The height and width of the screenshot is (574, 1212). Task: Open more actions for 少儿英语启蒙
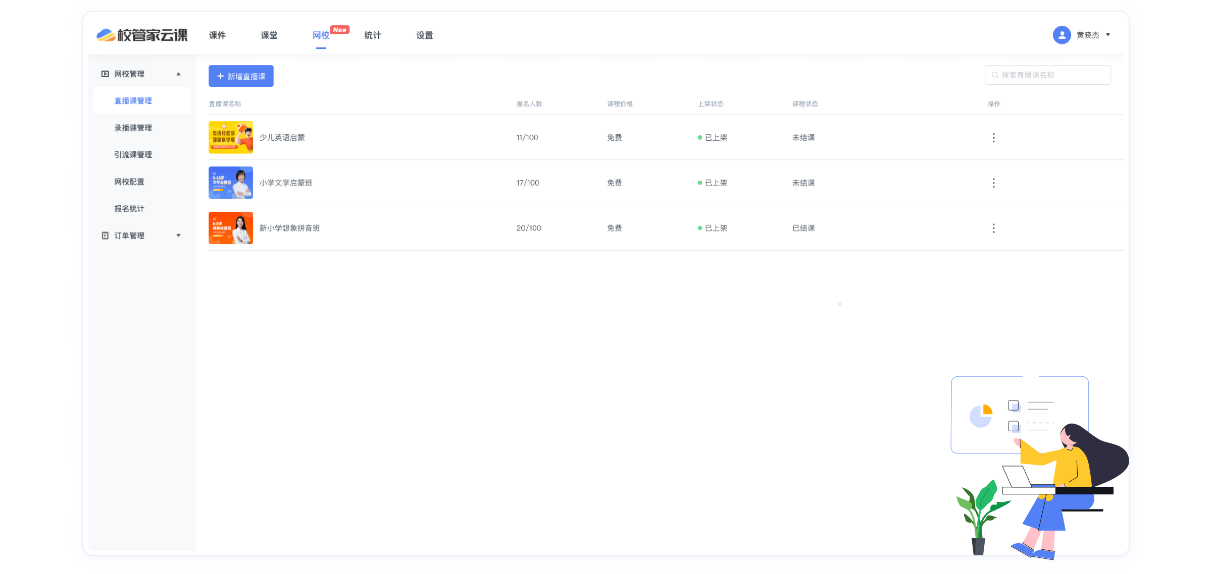pyautogui.click(x=993, y=138)
